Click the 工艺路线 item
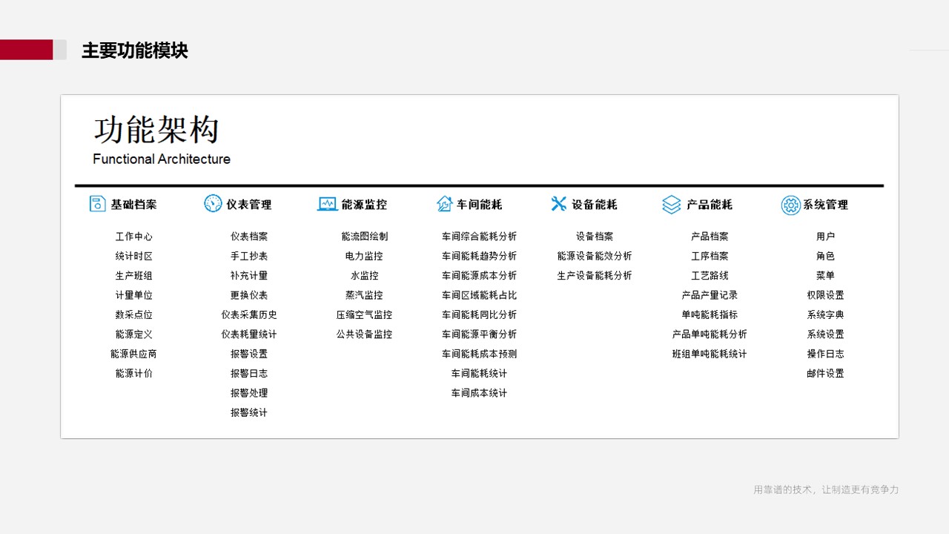 click(x=710, y=276)
